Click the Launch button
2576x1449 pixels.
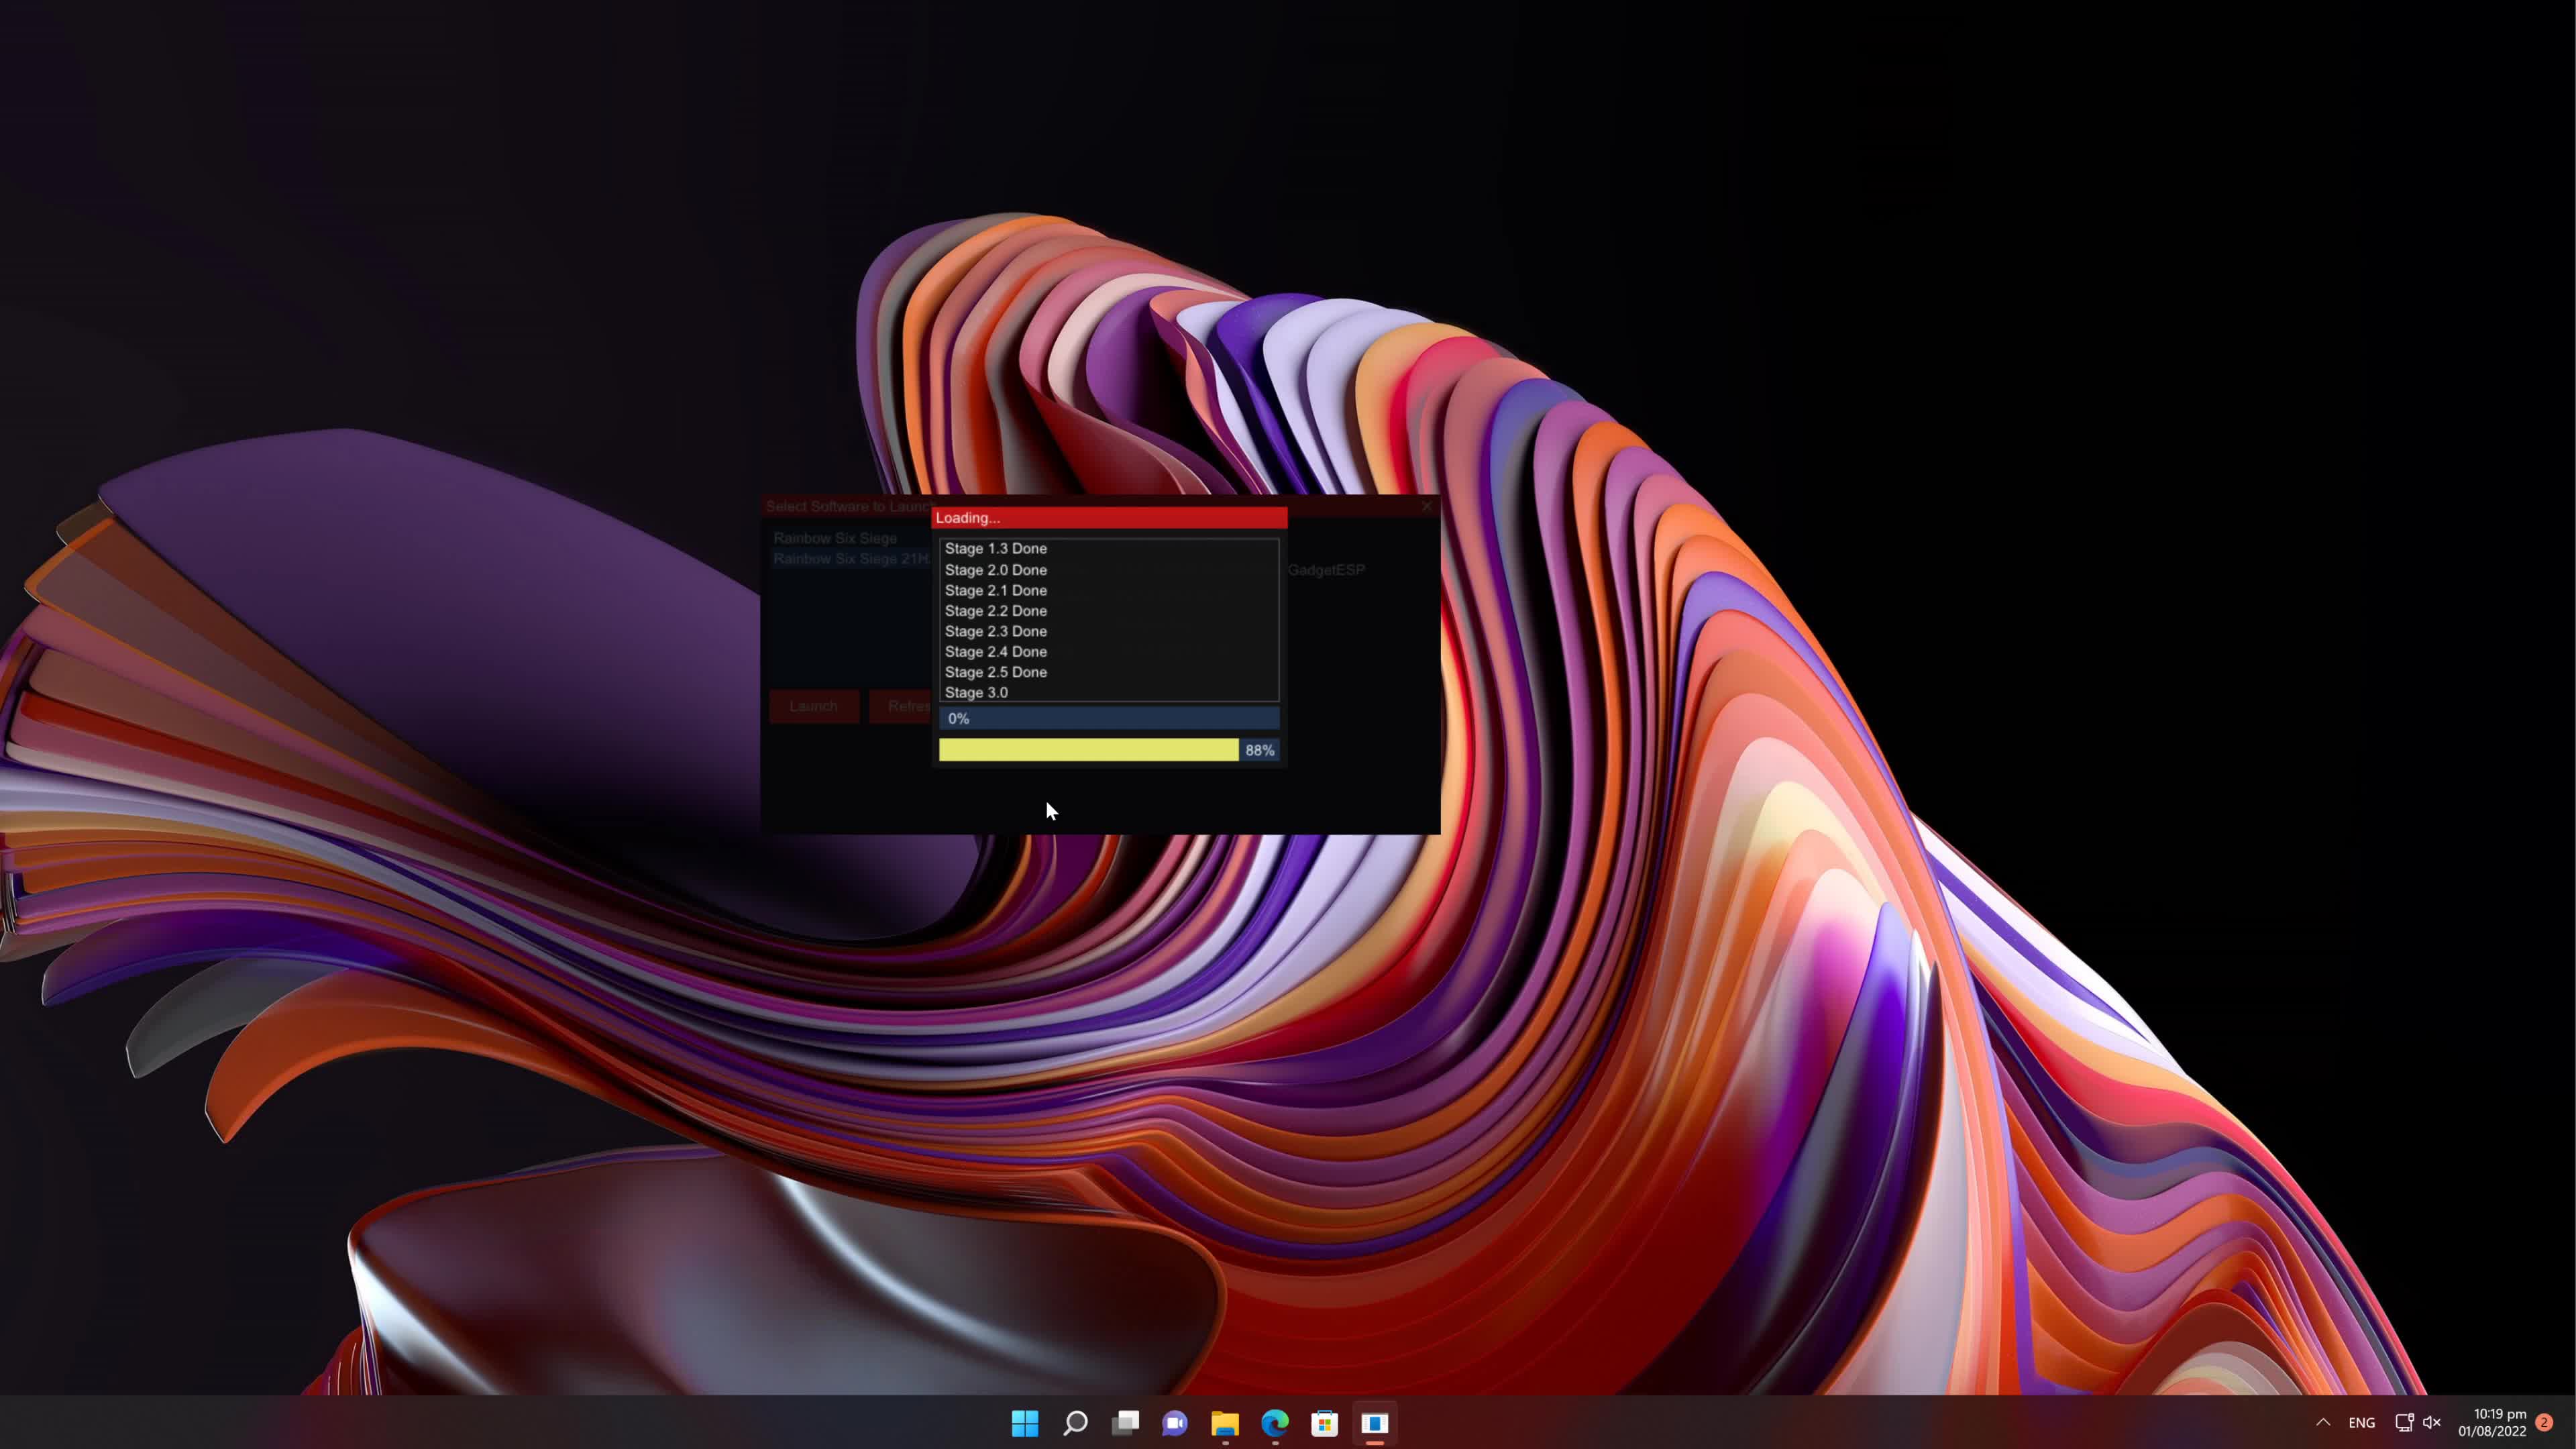pos(813,706)
